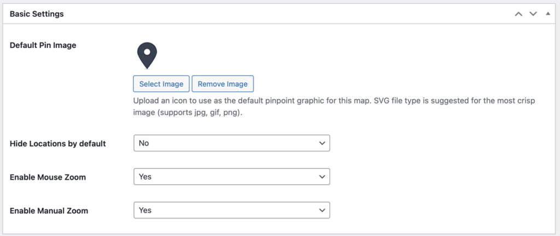Click the Hide Locations by default label

(57, 143)
